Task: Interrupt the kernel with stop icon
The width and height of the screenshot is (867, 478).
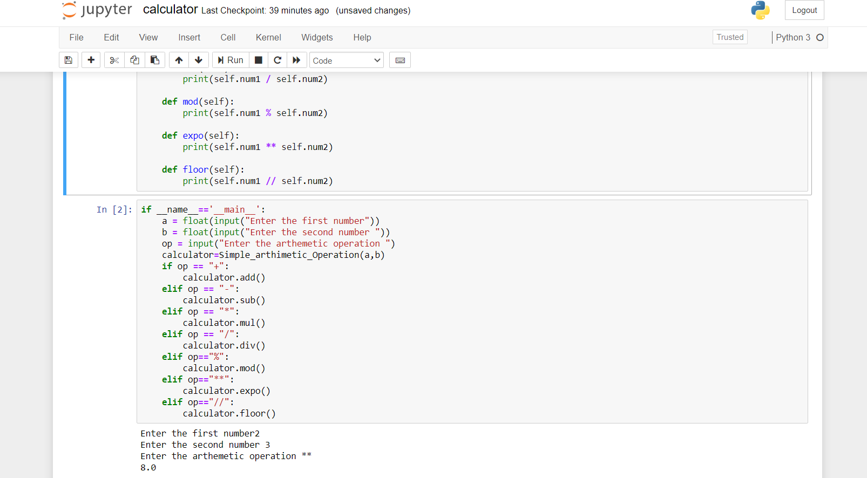Action: (259, 60)
